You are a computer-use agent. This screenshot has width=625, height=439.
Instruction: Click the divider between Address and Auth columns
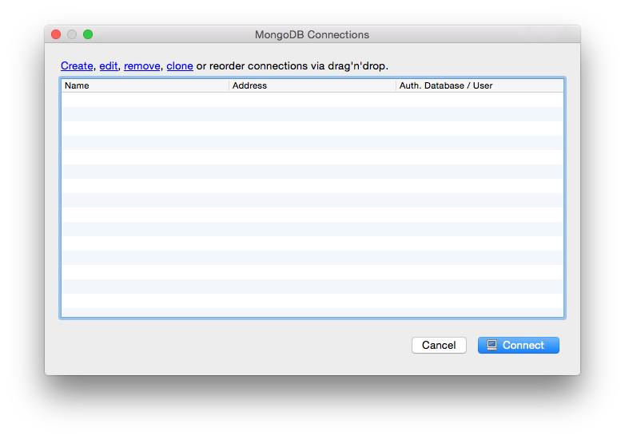396,85
